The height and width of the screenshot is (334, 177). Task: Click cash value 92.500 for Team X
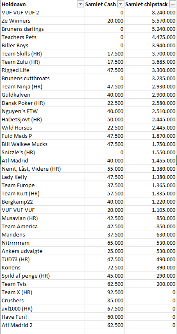[x=104, y=292]
